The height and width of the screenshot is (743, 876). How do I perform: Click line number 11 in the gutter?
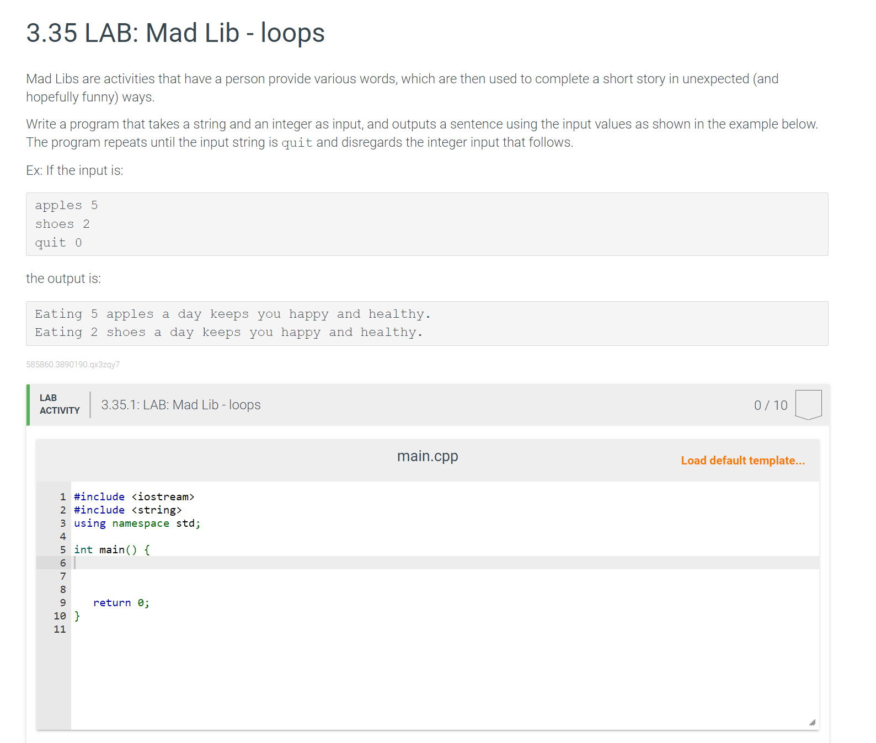pyautogui.click(x=60, y=629)
